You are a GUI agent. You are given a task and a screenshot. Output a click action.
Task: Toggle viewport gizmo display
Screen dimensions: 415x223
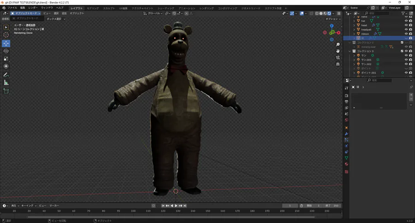292,13
